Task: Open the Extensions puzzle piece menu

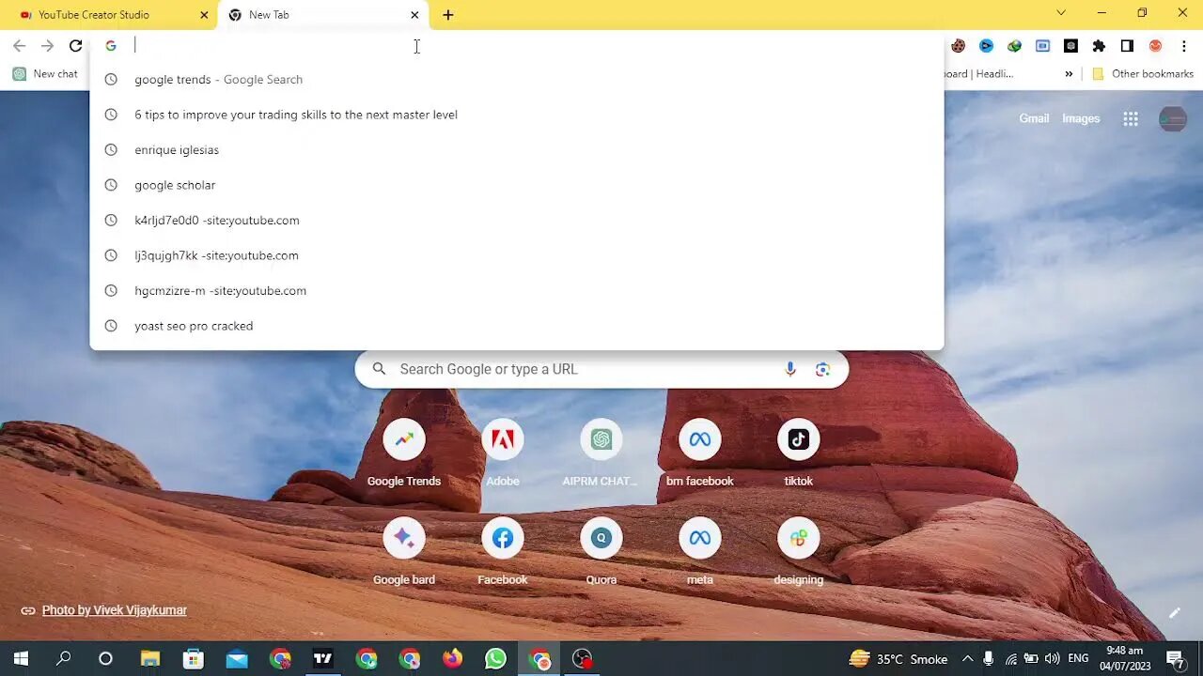Action: point(1099,45)
